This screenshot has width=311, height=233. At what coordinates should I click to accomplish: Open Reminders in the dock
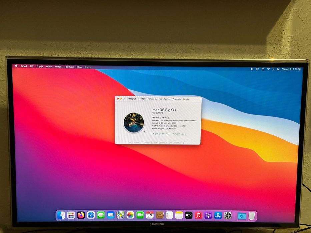[x=169, y=215]
